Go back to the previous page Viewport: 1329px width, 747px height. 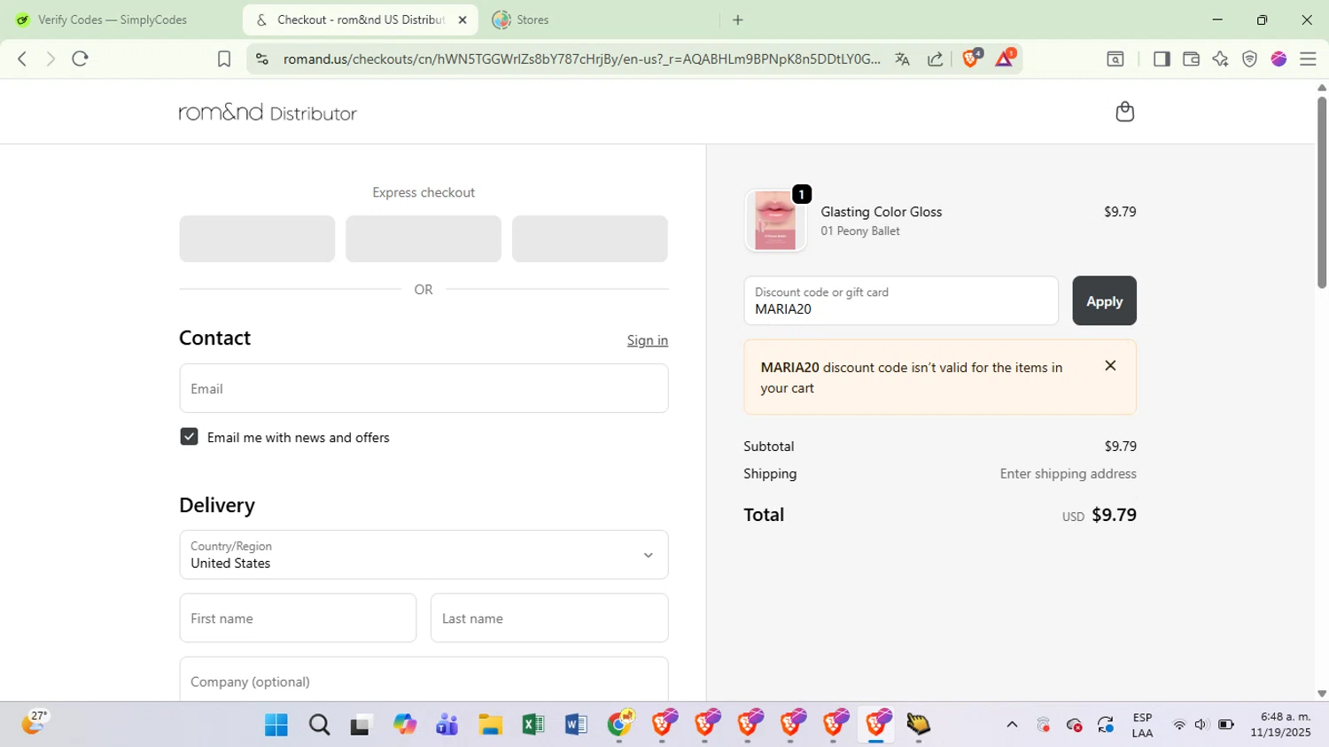(x=22, y=58)
